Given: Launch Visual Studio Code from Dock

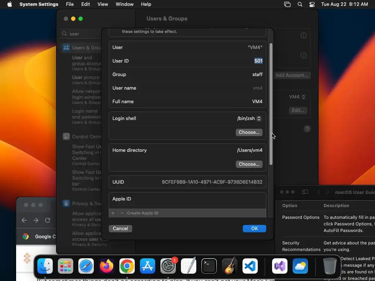Looking at the screenshot, I should 250,266.
